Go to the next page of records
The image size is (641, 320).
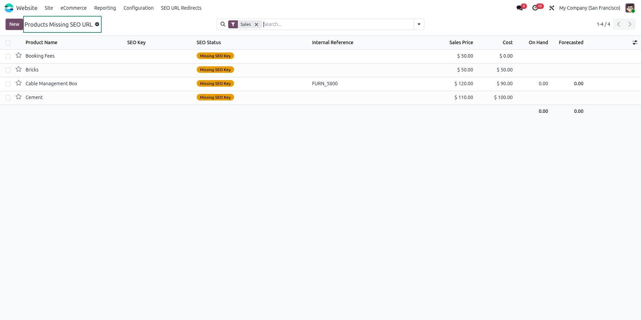(x=630, y=24)
